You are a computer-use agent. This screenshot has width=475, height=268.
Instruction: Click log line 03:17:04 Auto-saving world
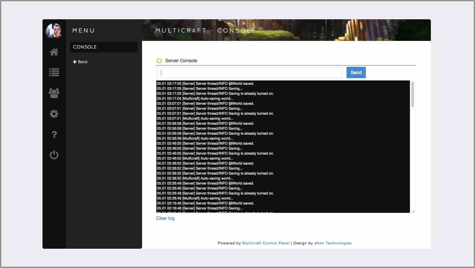(x=195, y=98)
